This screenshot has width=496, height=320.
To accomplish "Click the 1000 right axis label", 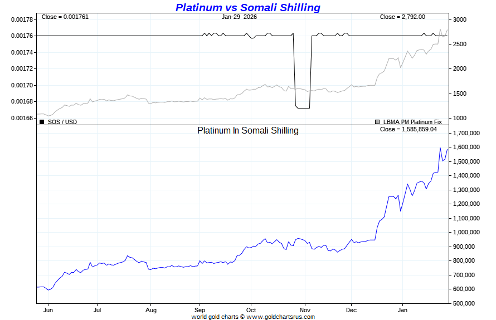I will point(460,118).
